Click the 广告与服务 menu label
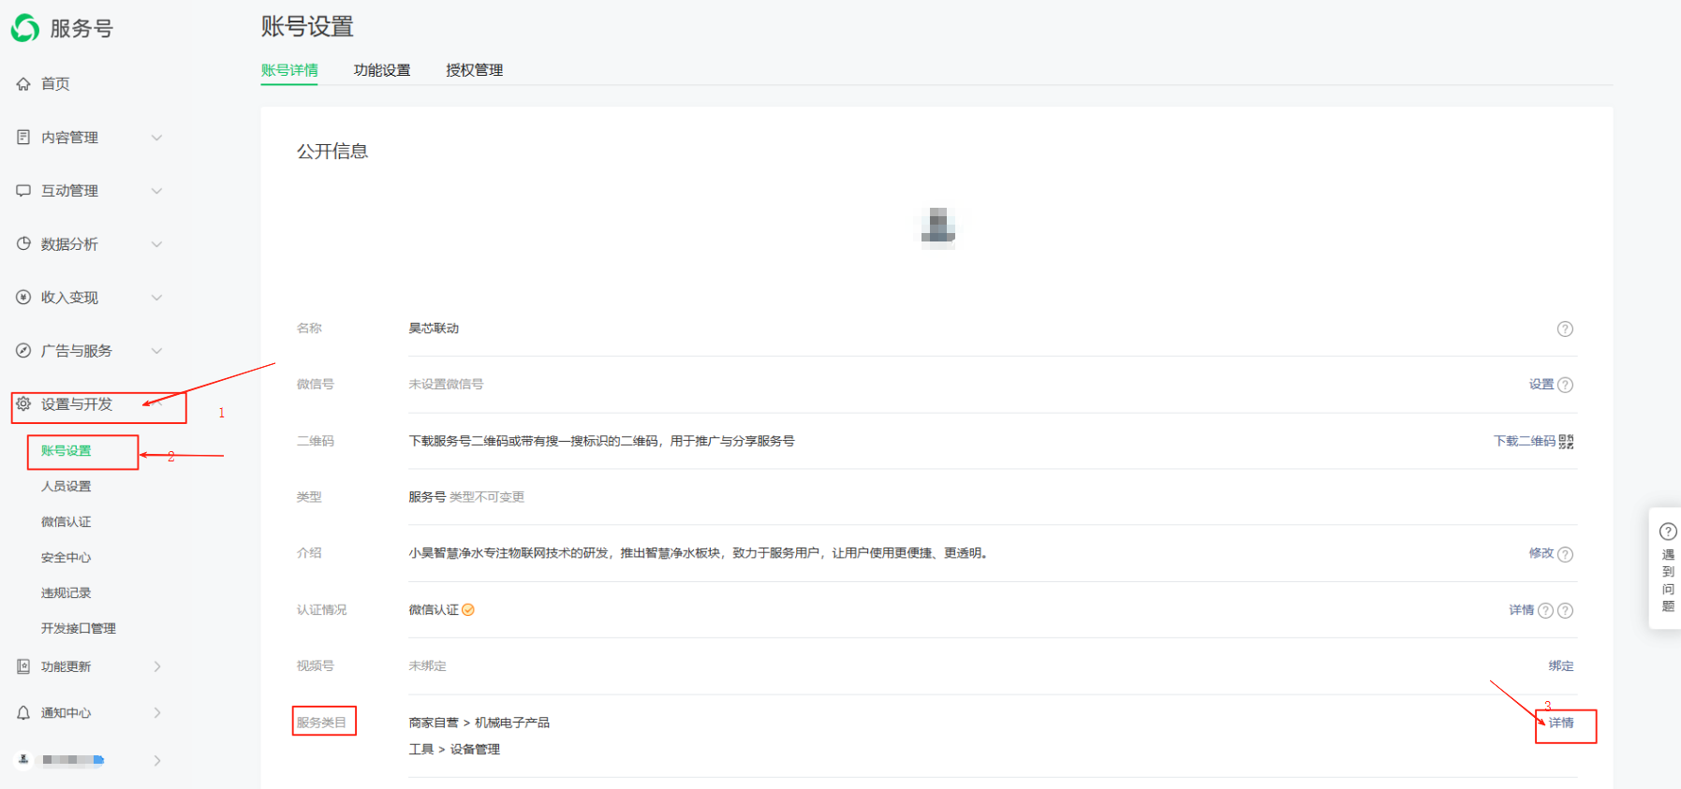The width and height of the screenshot is (1681, 789). click(77, 350)
